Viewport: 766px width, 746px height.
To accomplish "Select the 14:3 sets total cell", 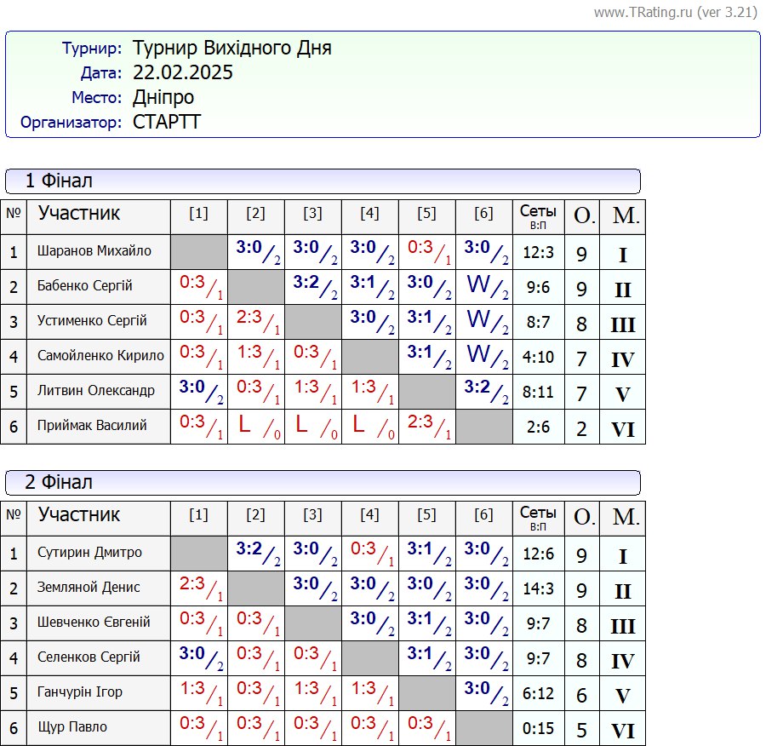I will [538, 589].
